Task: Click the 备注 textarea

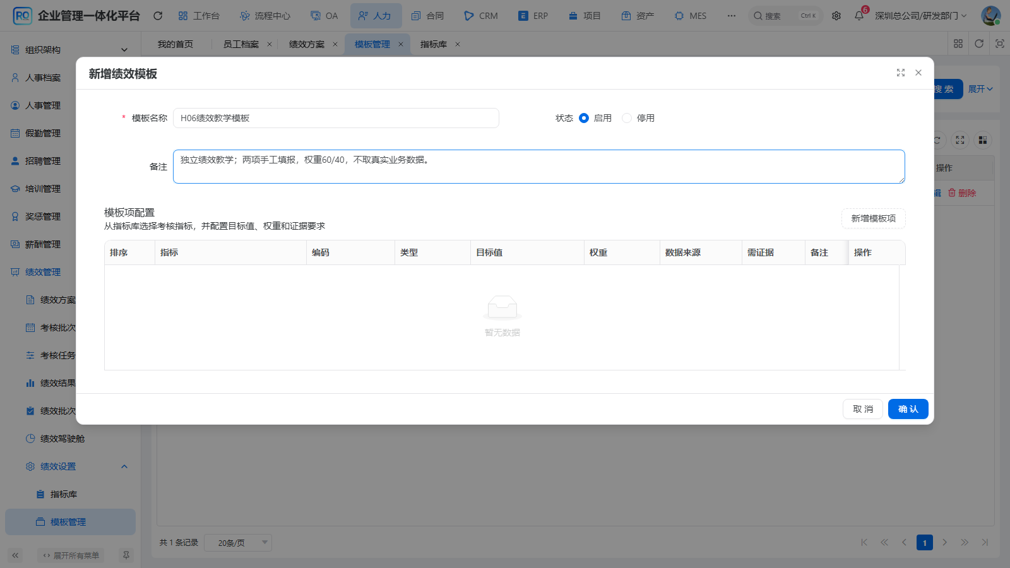Action: coord(539,167)
